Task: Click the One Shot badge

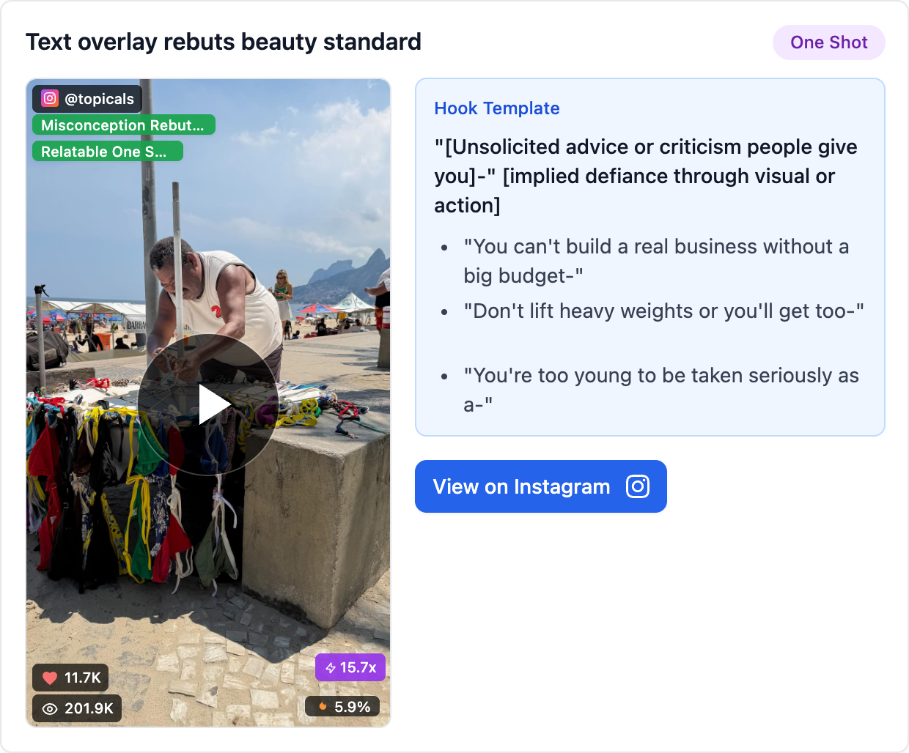Action: coord(828,42)
